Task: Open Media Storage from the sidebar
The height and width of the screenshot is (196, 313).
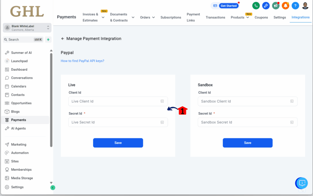Action: pyautogui.click(x=22, y=178)
